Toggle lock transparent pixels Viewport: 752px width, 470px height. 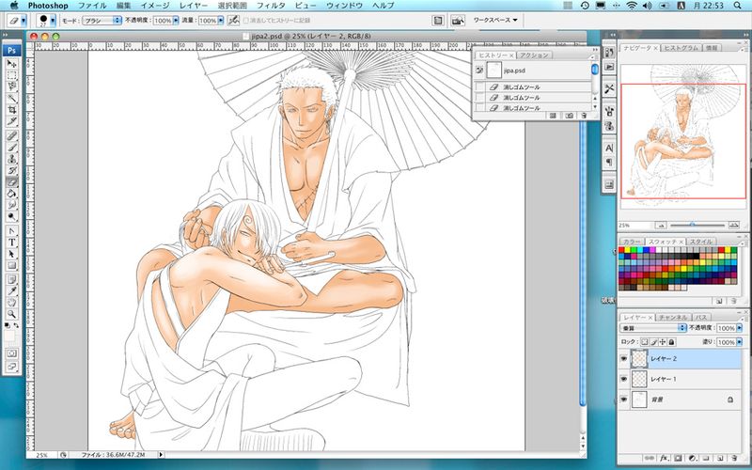click(x=644, y=342)
